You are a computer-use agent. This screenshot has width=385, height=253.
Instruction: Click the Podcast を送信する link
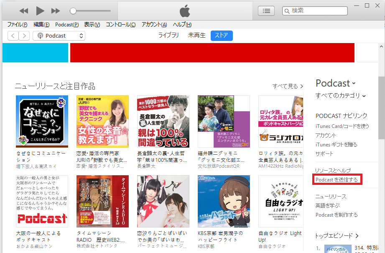tap(337, 180)
